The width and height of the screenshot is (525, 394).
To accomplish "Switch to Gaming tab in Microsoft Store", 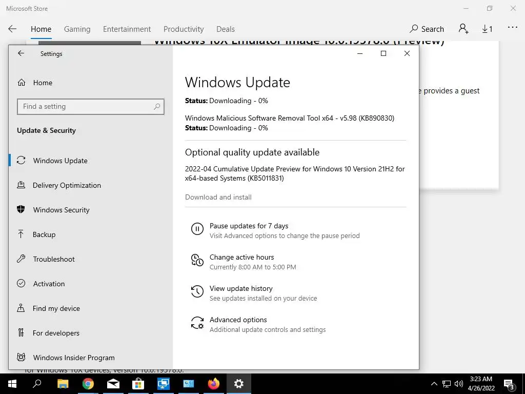I will (77, 29).
